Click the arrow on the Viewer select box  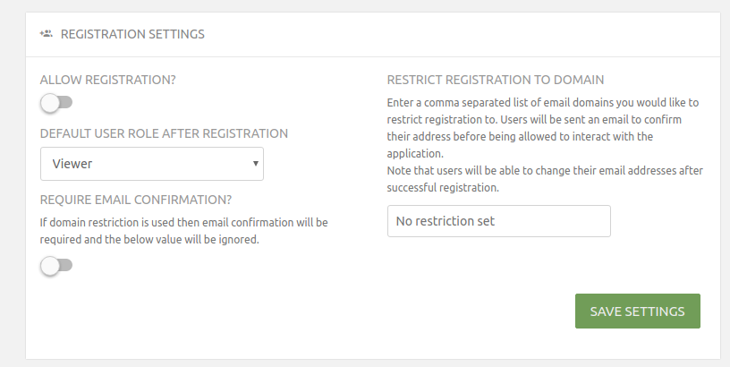pos(256,164)
